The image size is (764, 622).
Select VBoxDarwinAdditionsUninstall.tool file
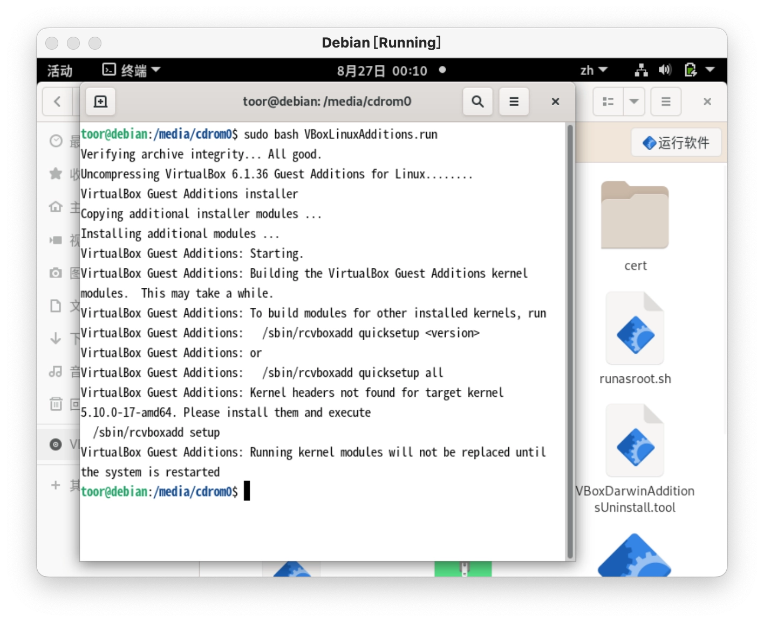[x=635, y=459]
